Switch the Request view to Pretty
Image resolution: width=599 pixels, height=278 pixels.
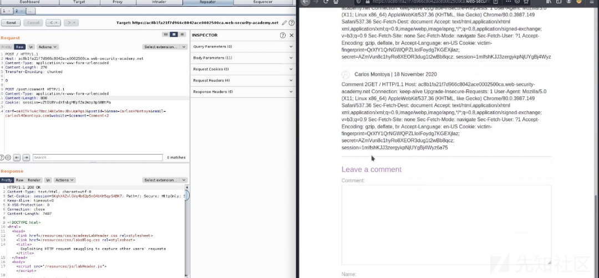[7, 47]
